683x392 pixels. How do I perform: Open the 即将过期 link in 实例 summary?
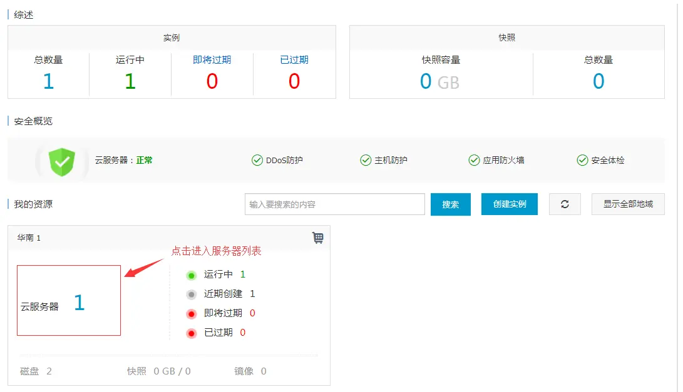coord(212,59)
